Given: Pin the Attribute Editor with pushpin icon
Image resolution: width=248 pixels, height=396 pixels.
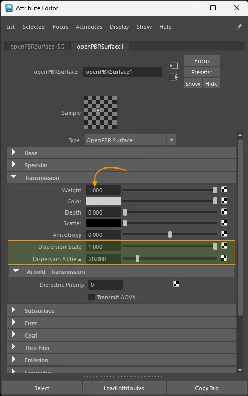Looking at the screenshot, I should tap(239, 27).
